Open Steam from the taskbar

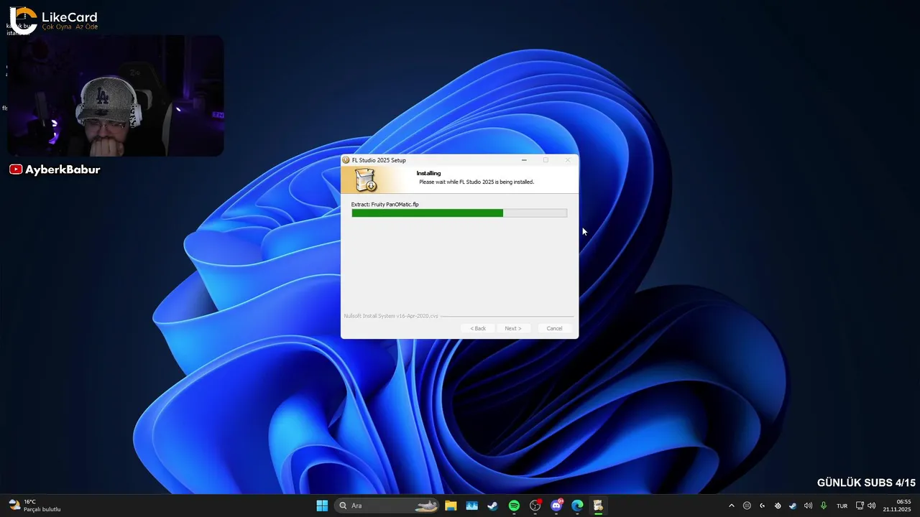492,506
